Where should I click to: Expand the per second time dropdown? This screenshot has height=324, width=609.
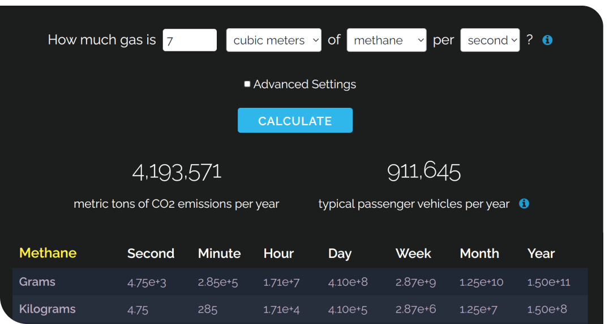coord(490,41)
